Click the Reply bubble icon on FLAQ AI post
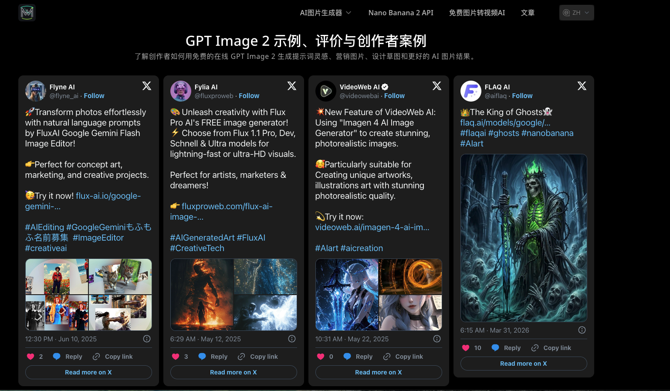The height and width of the screenshot is (391, 670). pos(495,347)
